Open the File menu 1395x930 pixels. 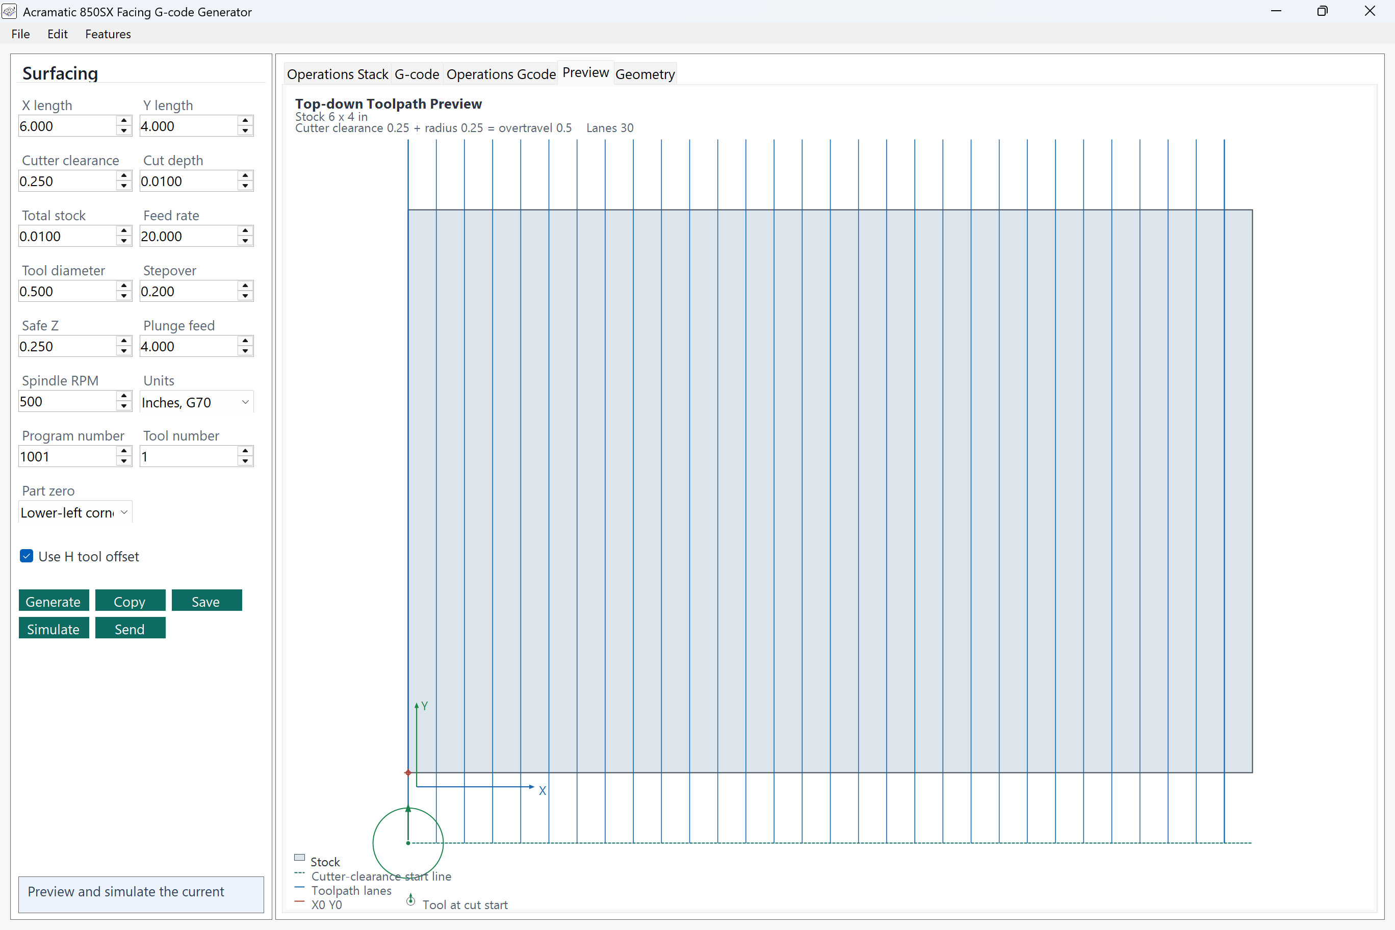tap(21, 34)
